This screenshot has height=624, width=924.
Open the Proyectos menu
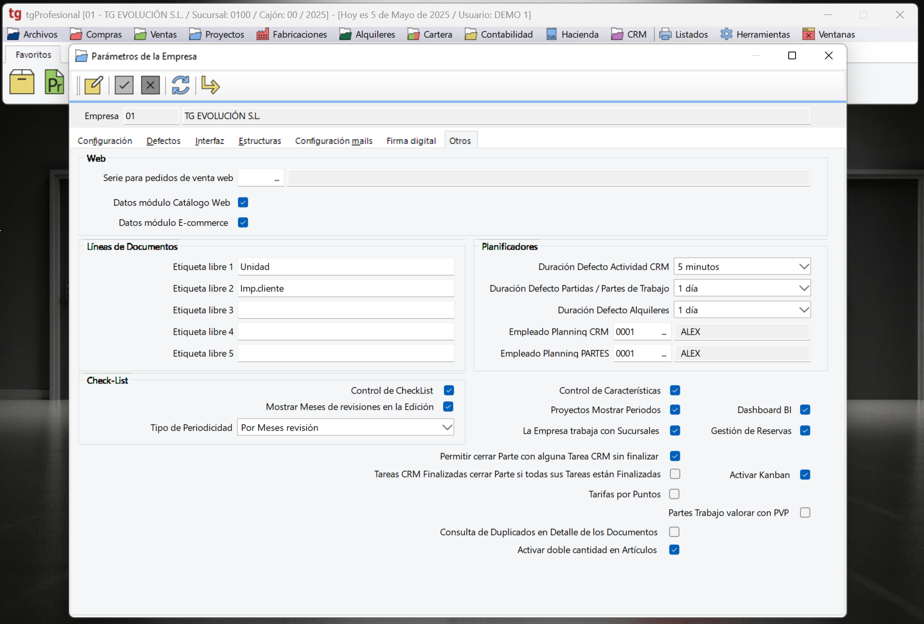(x=217, y=35)
